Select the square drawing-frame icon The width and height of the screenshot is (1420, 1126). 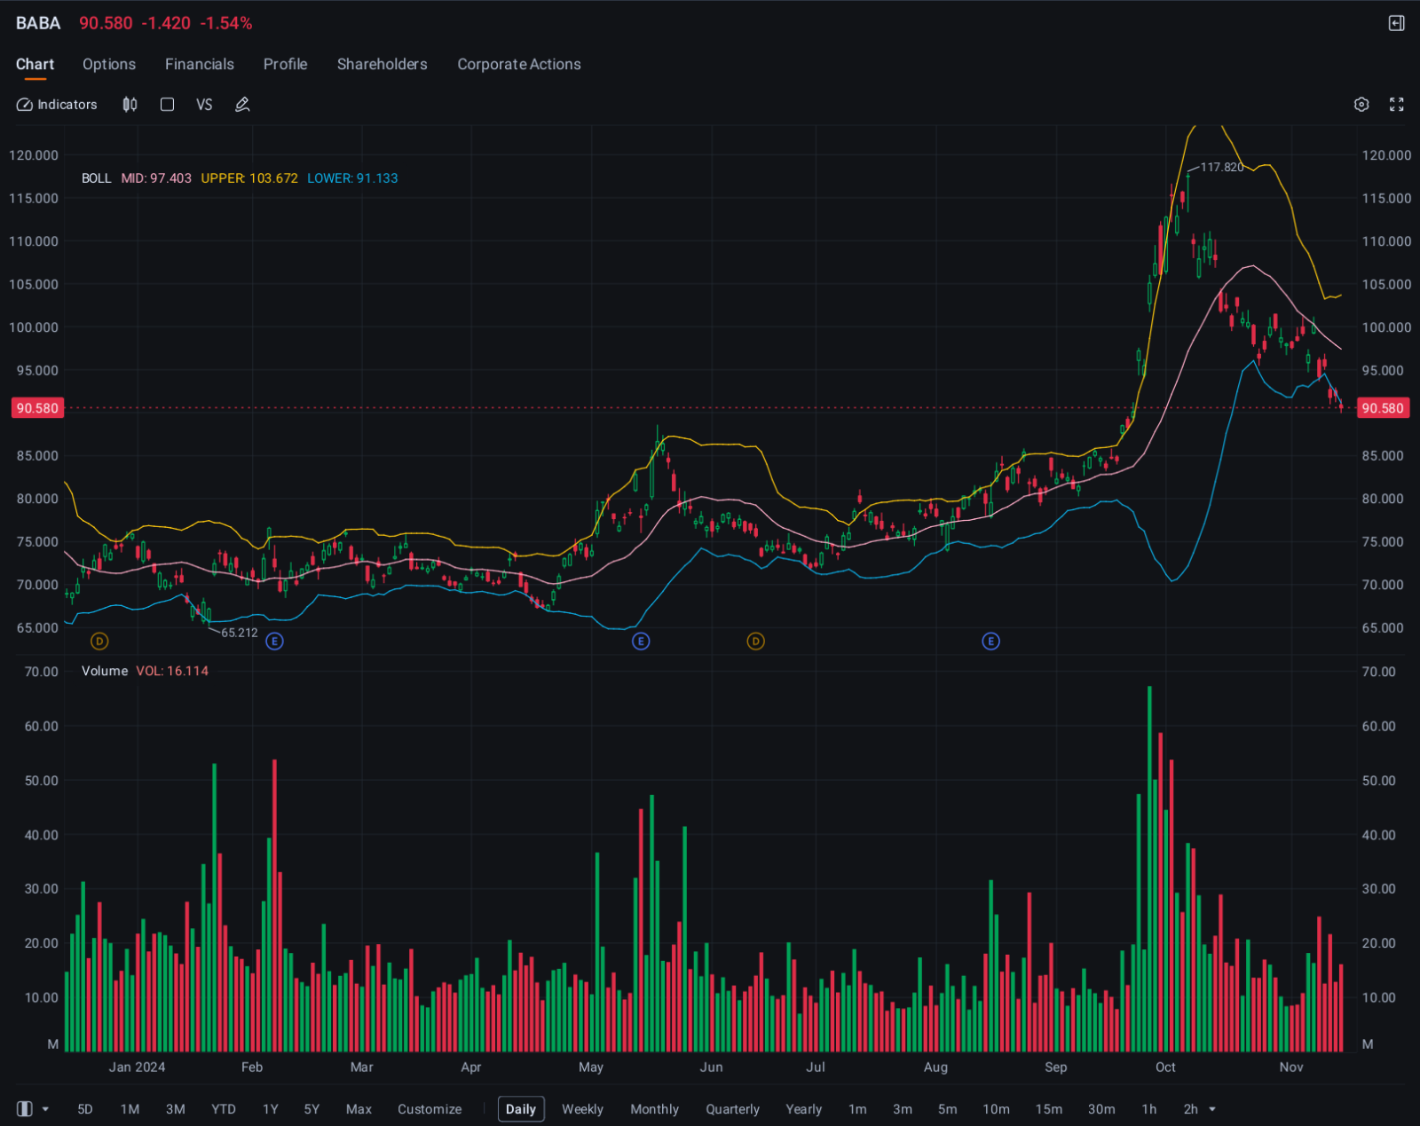167,105
